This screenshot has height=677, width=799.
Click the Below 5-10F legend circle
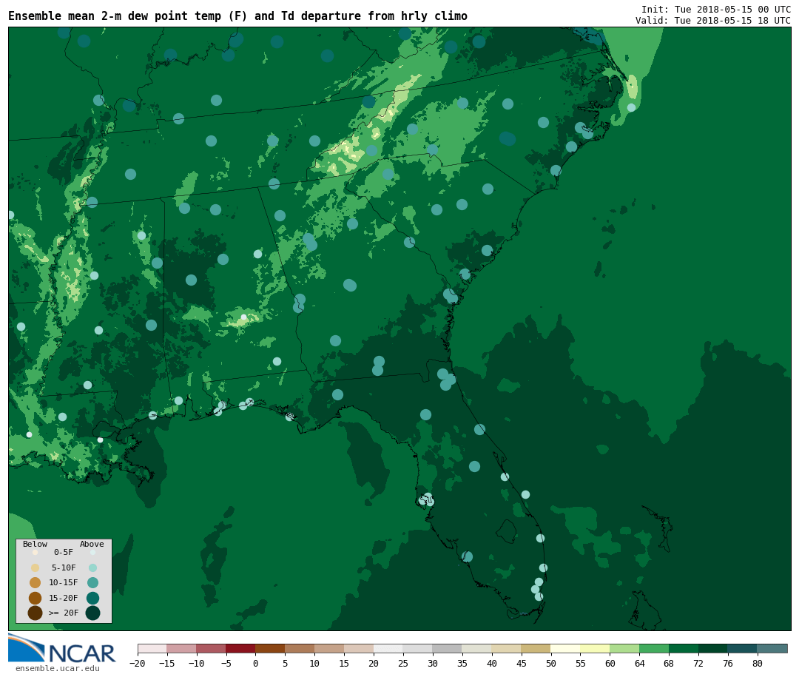click(x=36, y=567)
